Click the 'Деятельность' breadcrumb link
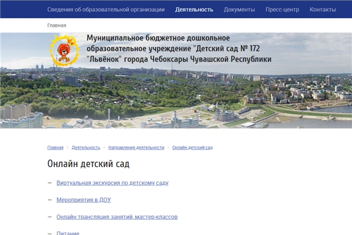Screen dimensions: 352x235 pos(86,148)
